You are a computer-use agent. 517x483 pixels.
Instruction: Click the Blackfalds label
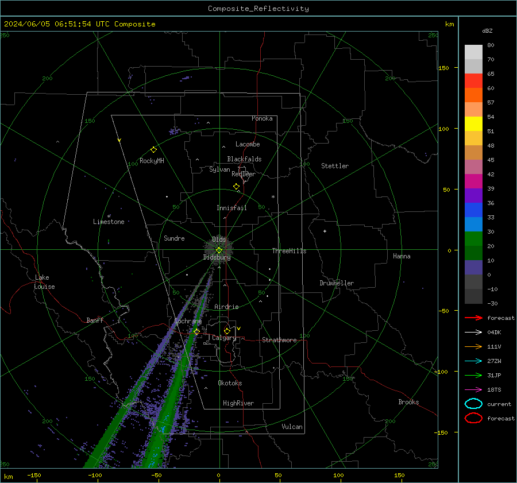coord(244,159)
